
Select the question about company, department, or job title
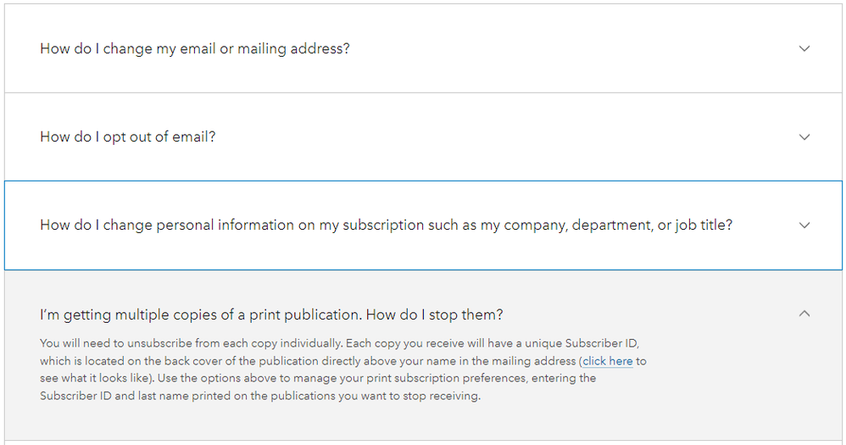coord(386,225)
